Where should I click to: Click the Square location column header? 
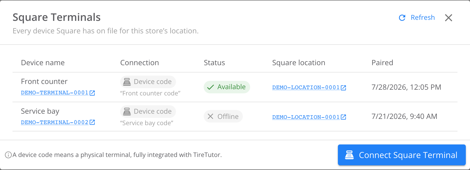point(299,63)
